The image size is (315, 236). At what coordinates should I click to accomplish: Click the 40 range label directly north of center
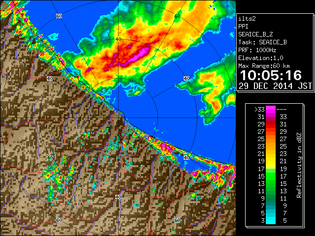(x=118, y=39)
